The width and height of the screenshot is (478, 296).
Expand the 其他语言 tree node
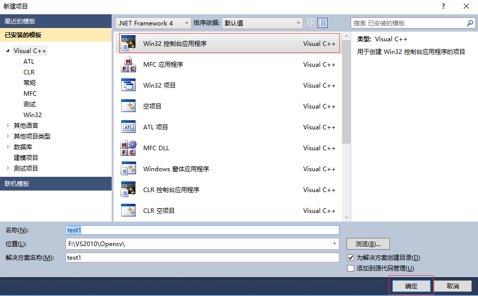[x=8, y=125]
